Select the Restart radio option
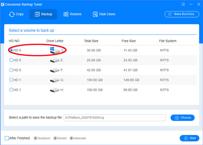The image size is (203, 145). pyautogui.click(x=55, y=138)
